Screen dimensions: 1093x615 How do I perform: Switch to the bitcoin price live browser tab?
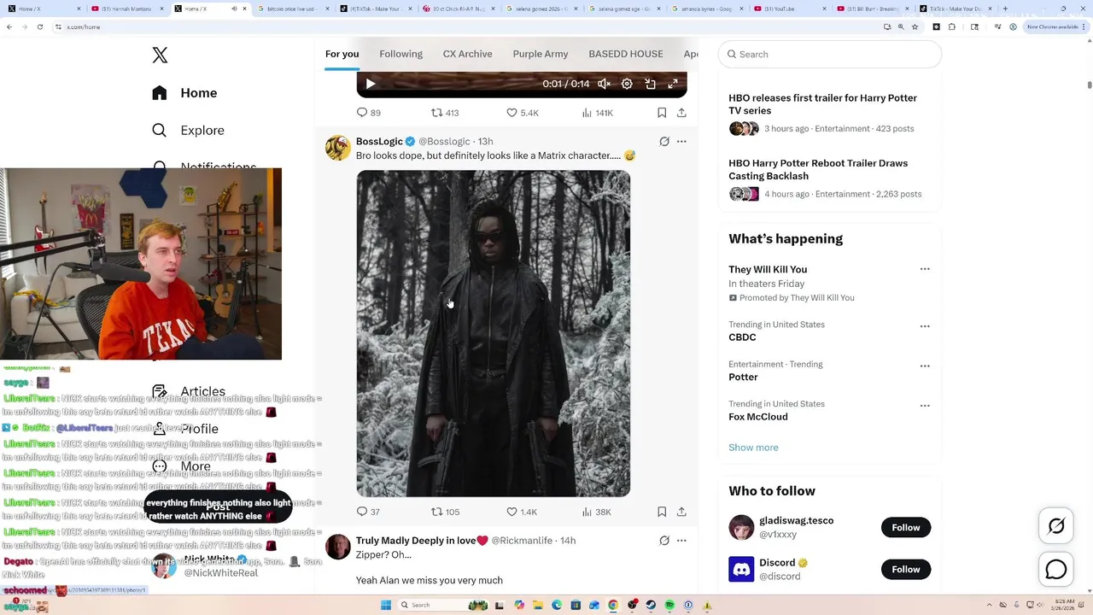pyautogui.click(x=293, y=9)
